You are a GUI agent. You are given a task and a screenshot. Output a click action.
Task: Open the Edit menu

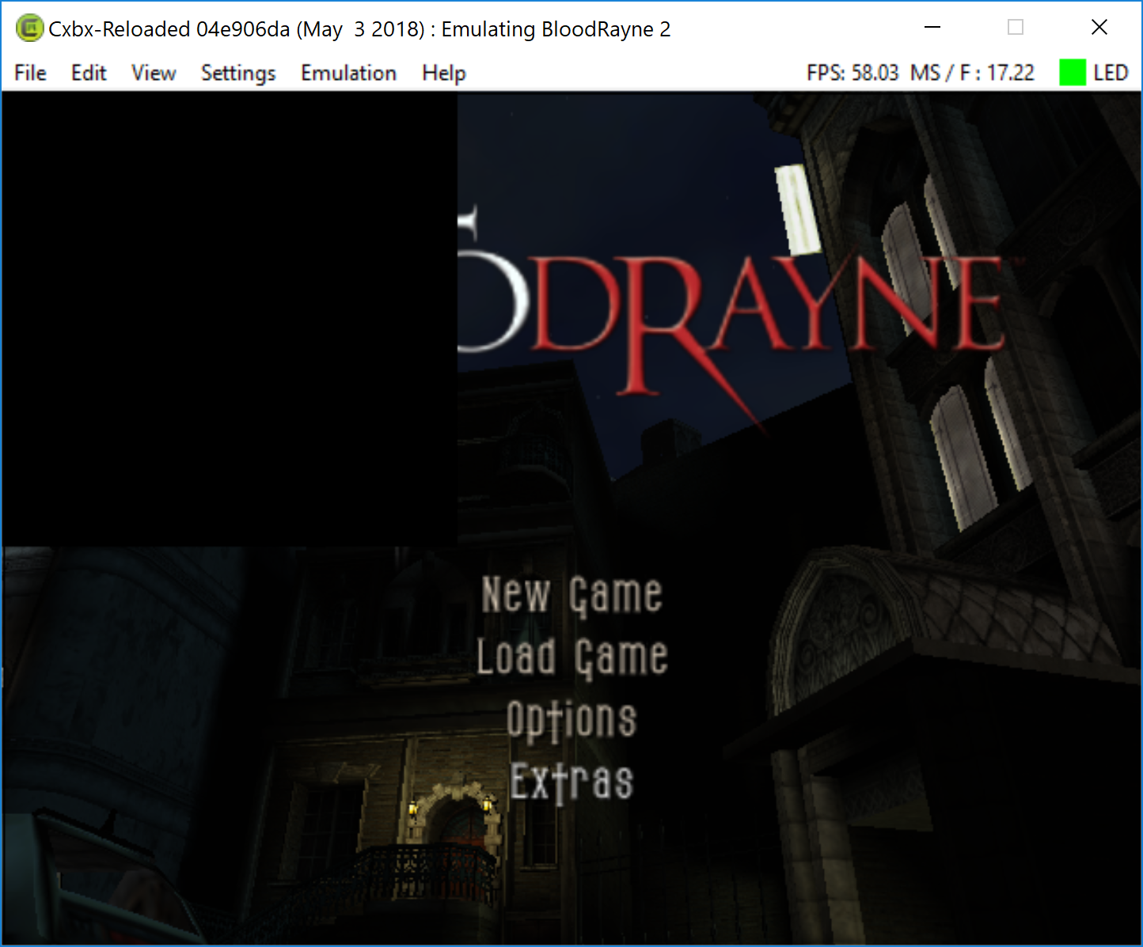tap(89, 73)
